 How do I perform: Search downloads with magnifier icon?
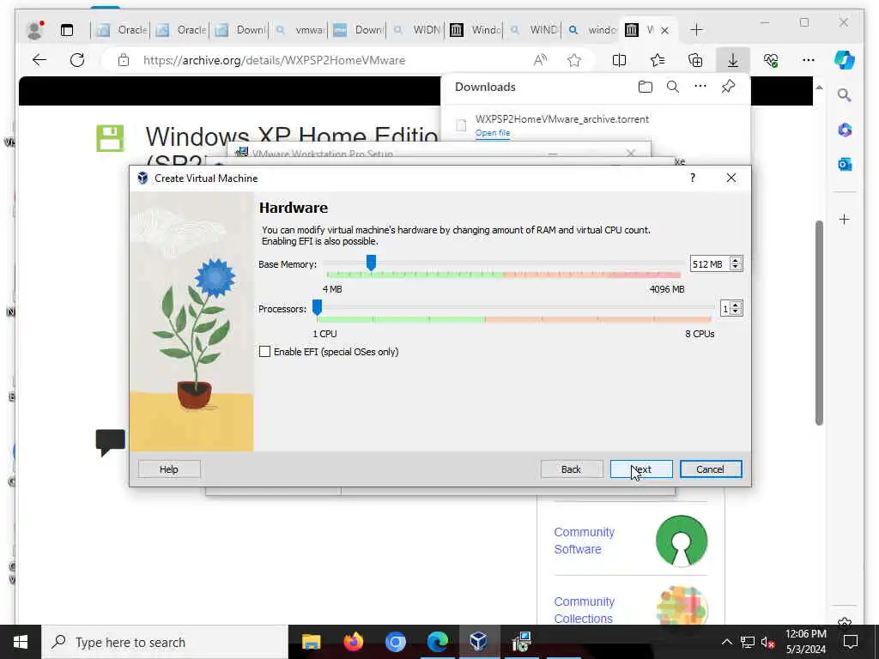pos(673,87)
